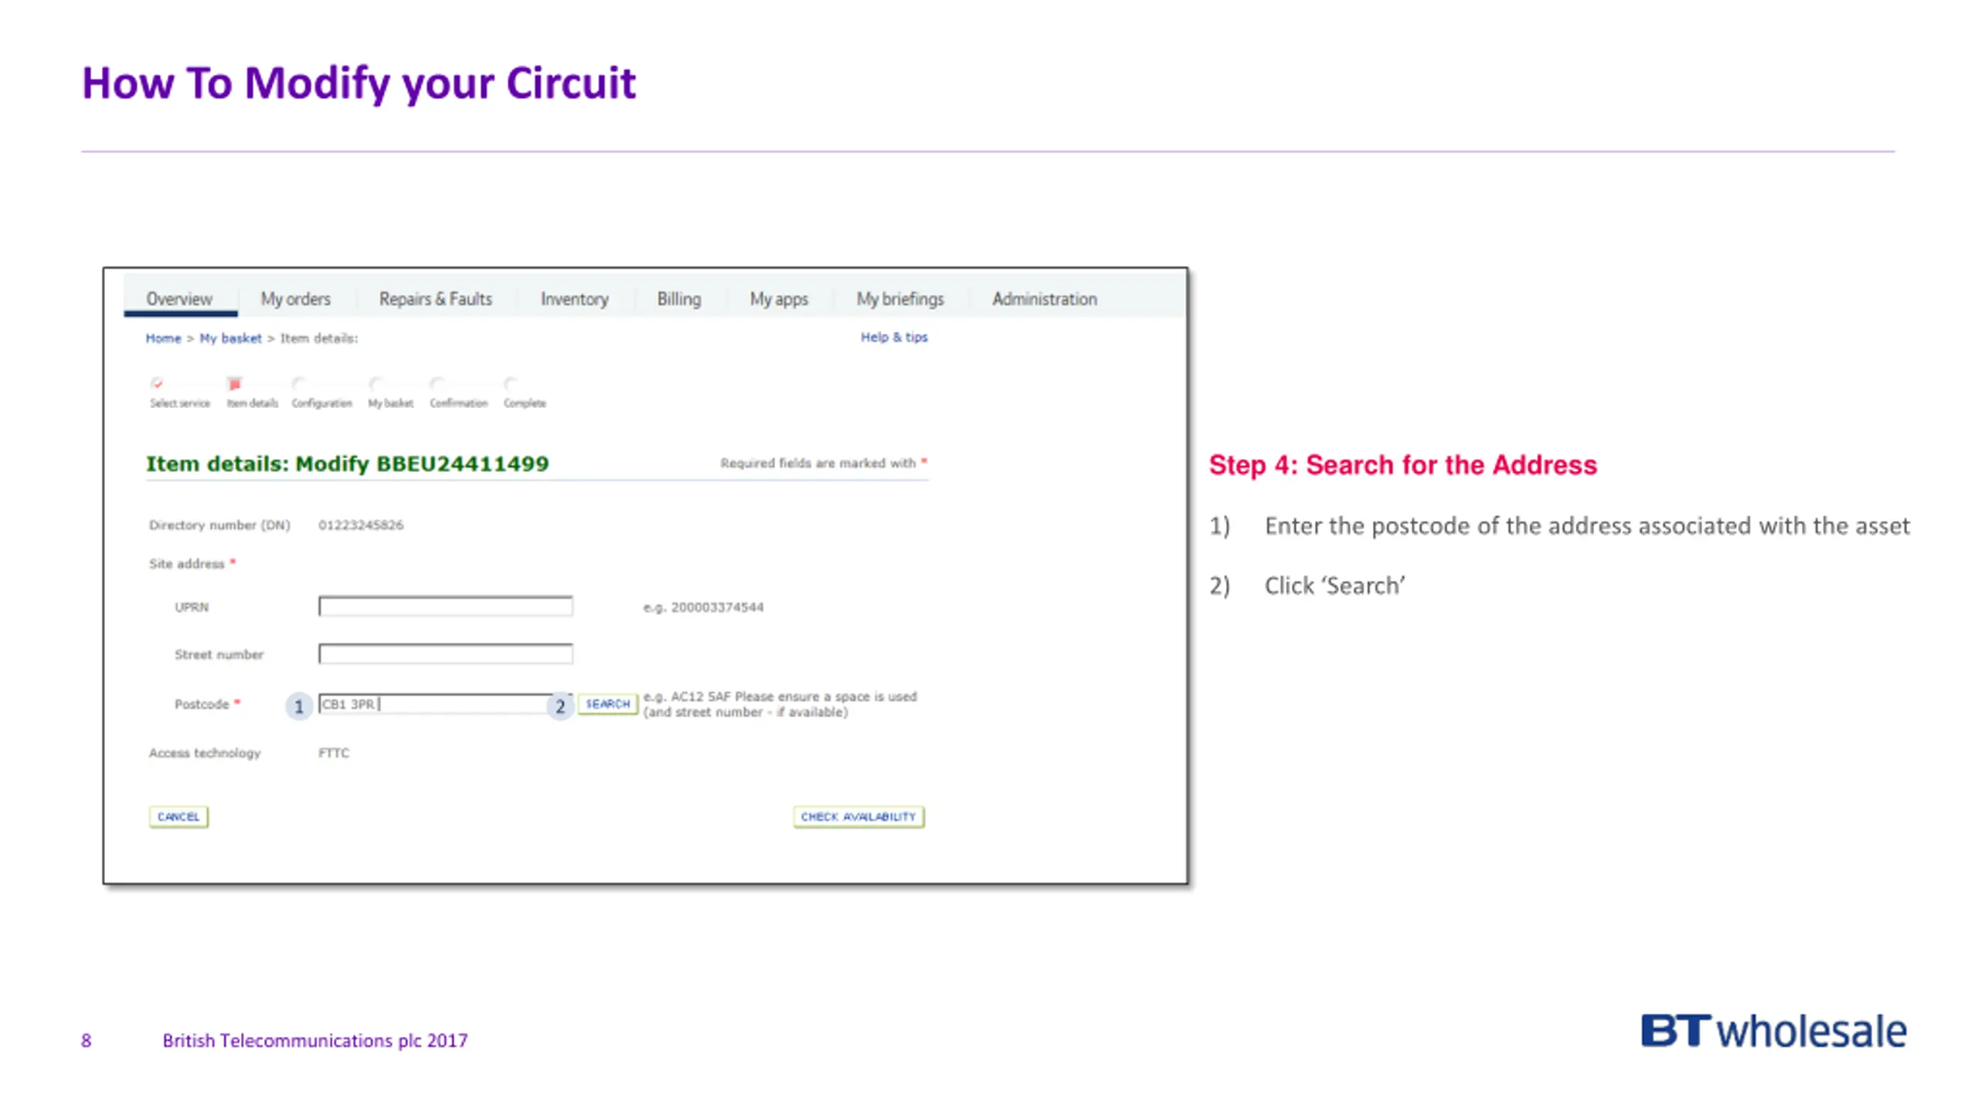Screen dimensions: 1978x1105
Task: Open the Help & tips link
Action: (894, 337)
